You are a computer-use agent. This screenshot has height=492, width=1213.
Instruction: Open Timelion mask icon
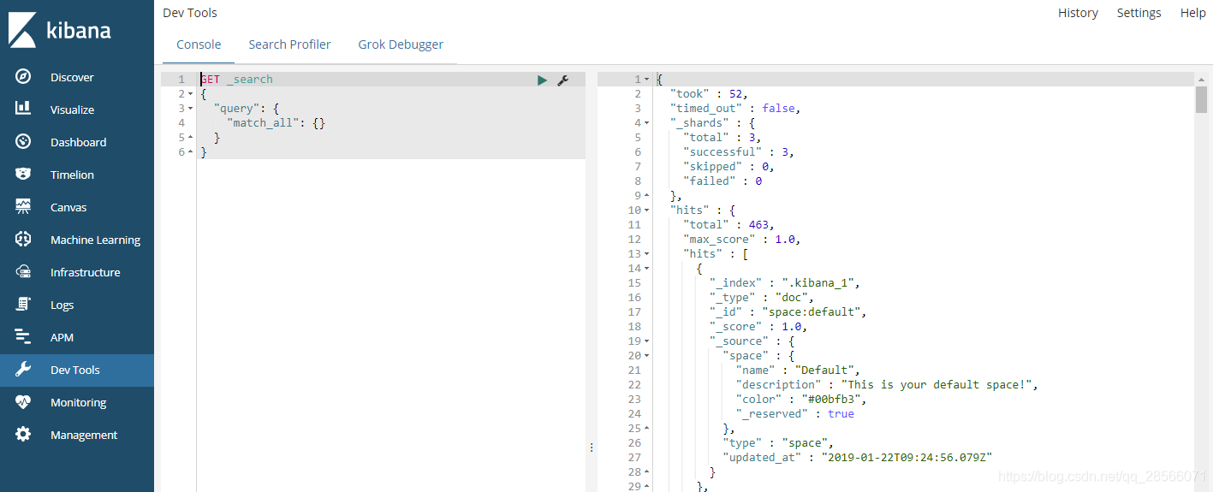(23, 175)
